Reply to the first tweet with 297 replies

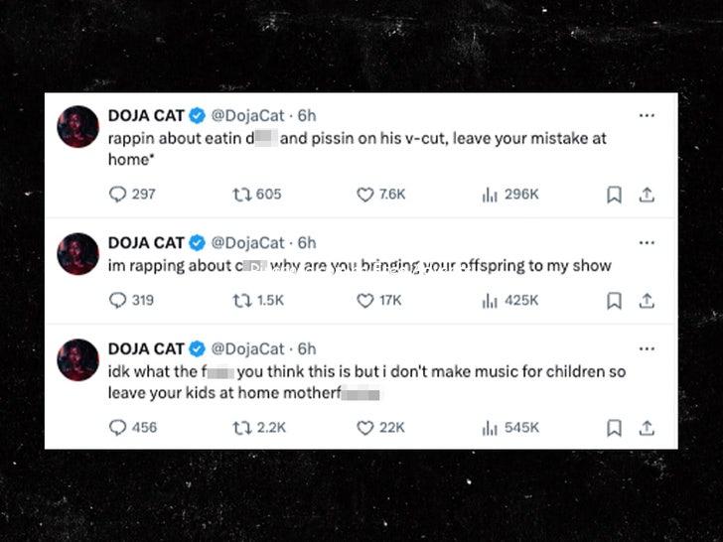118,195
